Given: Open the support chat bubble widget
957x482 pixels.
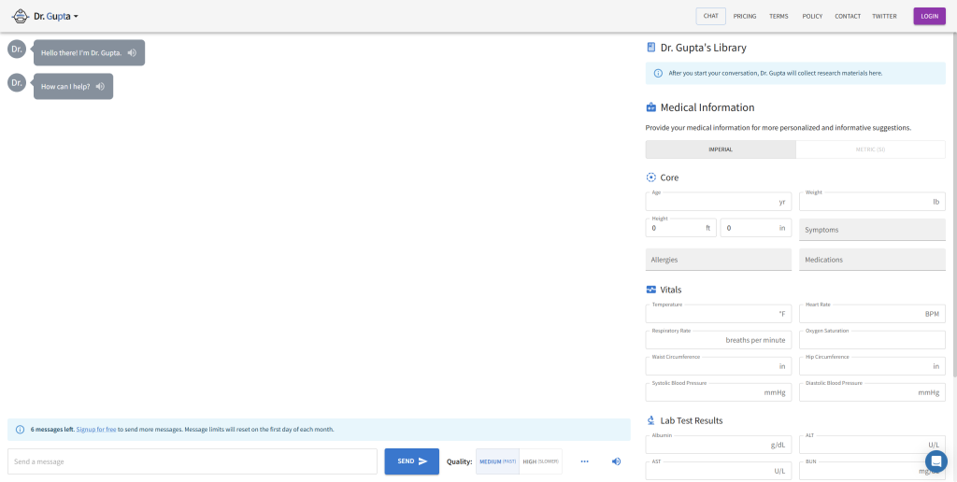Looking at the screenshot, I should 936,461.
